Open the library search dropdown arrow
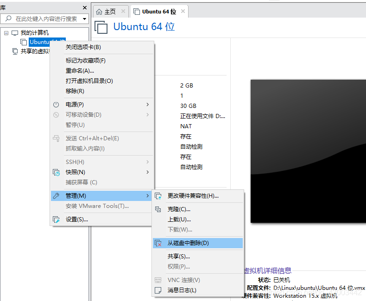 pos(84,19)
